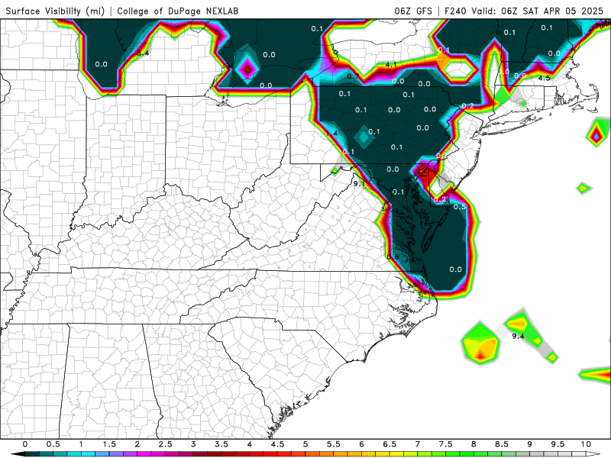Click the '9.5' label on the color scale
Image resolution: width=611 pixels, height=458 pixels.
(558, 444)
